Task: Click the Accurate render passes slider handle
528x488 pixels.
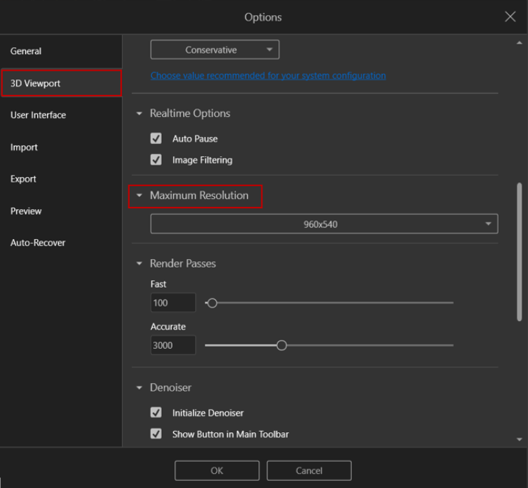Action: coord(281,345)
